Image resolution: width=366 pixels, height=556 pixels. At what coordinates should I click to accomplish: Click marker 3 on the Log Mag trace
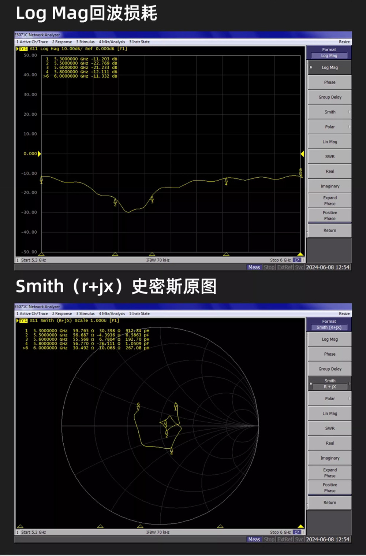152,200
